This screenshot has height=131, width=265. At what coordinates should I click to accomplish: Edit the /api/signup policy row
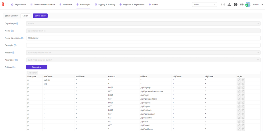[239, 88]
